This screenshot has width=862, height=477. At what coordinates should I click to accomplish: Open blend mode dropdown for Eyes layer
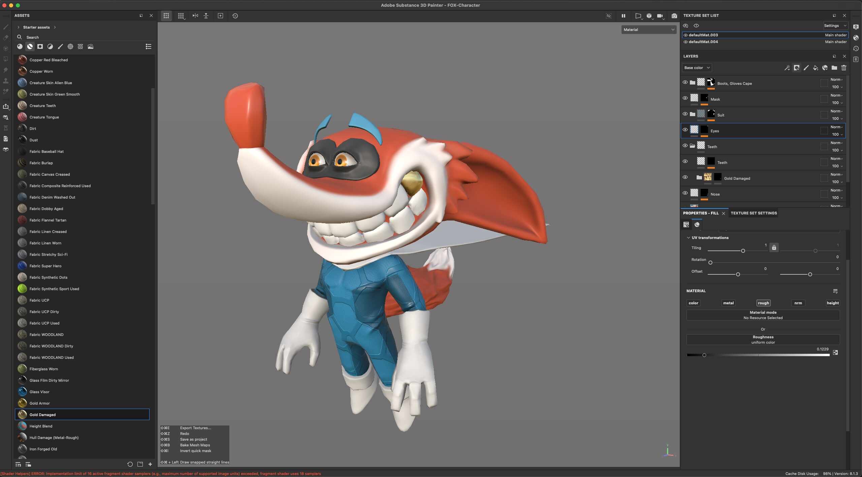click(x=836, y=127)
